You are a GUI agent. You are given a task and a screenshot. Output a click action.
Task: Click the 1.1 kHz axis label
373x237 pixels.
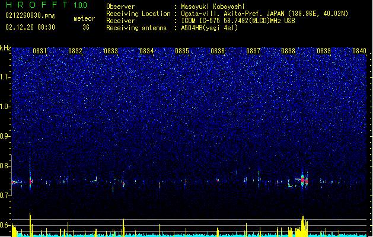[x=5, y=77]
